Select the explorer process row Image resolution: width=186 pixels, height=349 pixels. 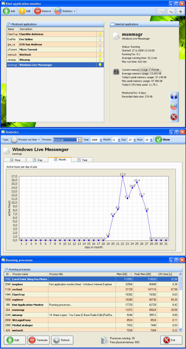click(x=91, y=299)
